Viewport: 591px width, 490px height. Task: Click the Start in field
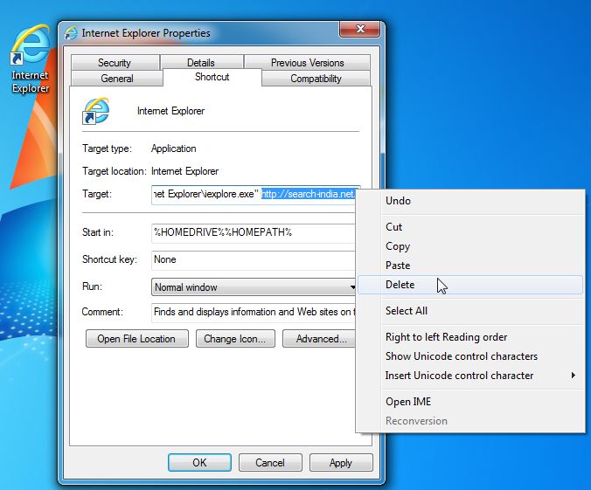click(254, 232)
